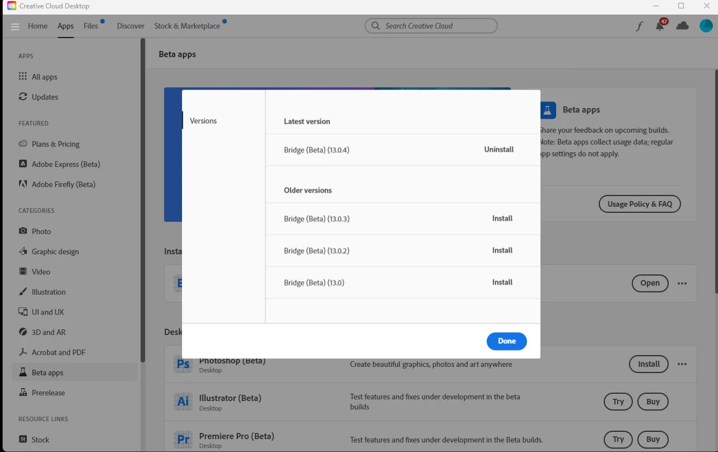Open notifications bell icon
The width and height of the screenshot is (718, 452).
[660, 26]
